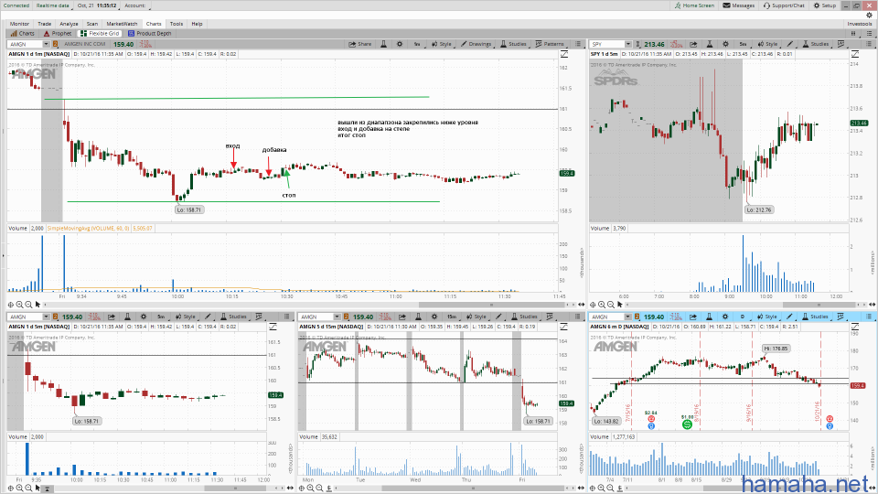Image resolution: width=878 pixels, height=494 pixels.
Task: Click the Lo: 212.76 label on SPY chart
Action: [759, 209]
